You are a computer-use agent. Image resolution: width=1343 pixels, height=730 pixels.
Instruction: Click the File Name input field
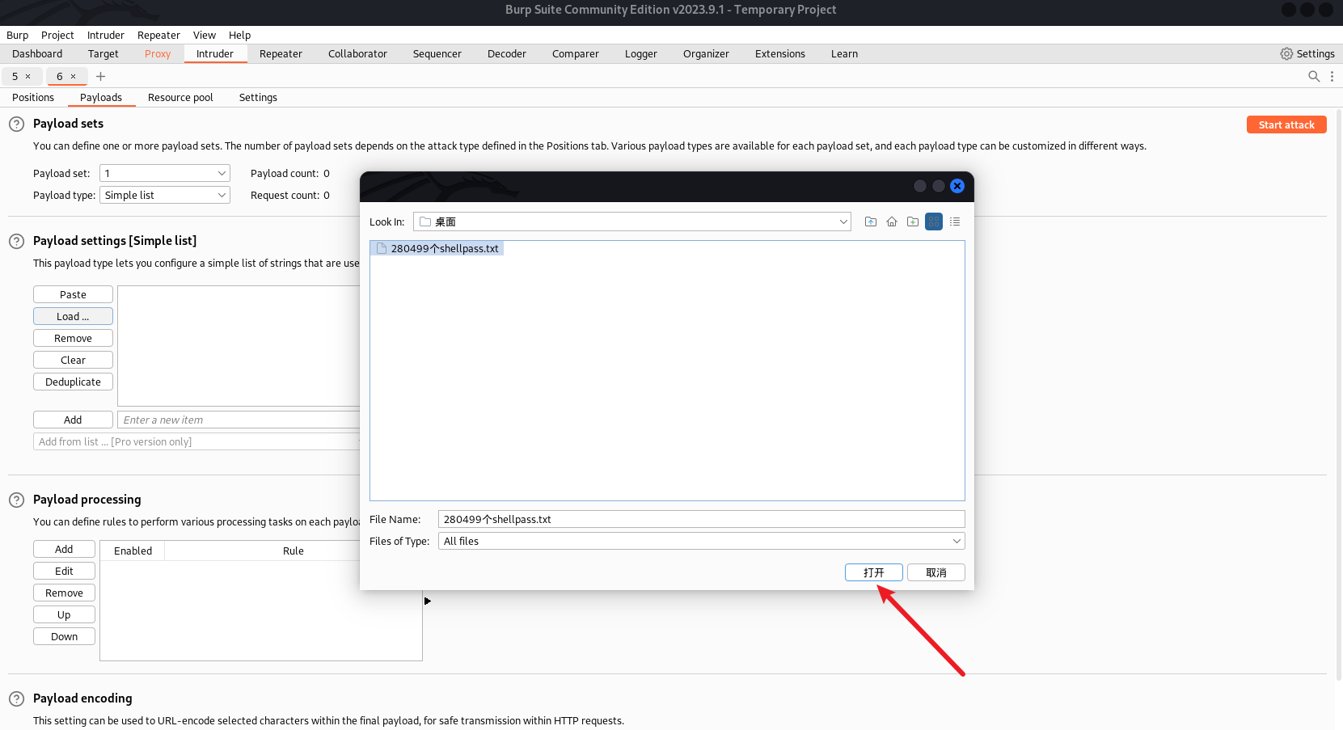(x=702, y=519)
